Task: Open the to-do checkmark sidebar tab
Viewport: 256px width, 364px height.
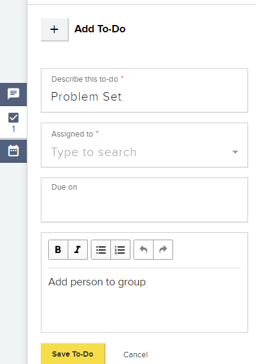Action: pyautogui.click(x=13, y=118)
